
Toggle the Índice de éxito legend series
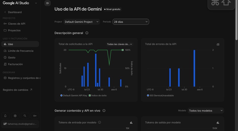[98, 96]
